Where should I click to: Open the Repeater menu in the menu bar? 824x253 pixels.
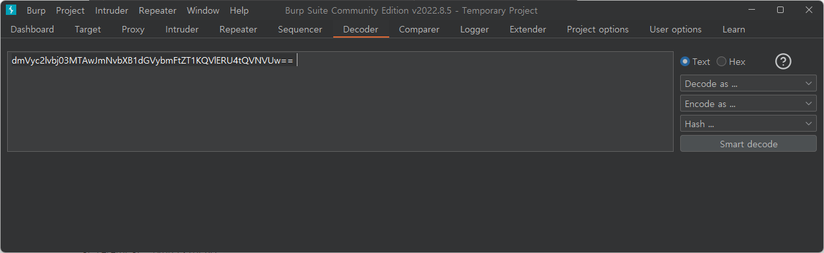click(x=157, y=10)
